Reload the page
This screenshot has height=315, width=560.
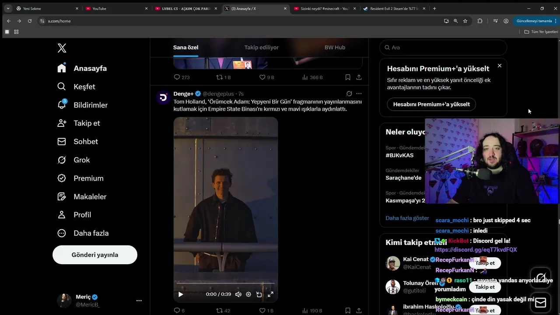tap(30, 21)
